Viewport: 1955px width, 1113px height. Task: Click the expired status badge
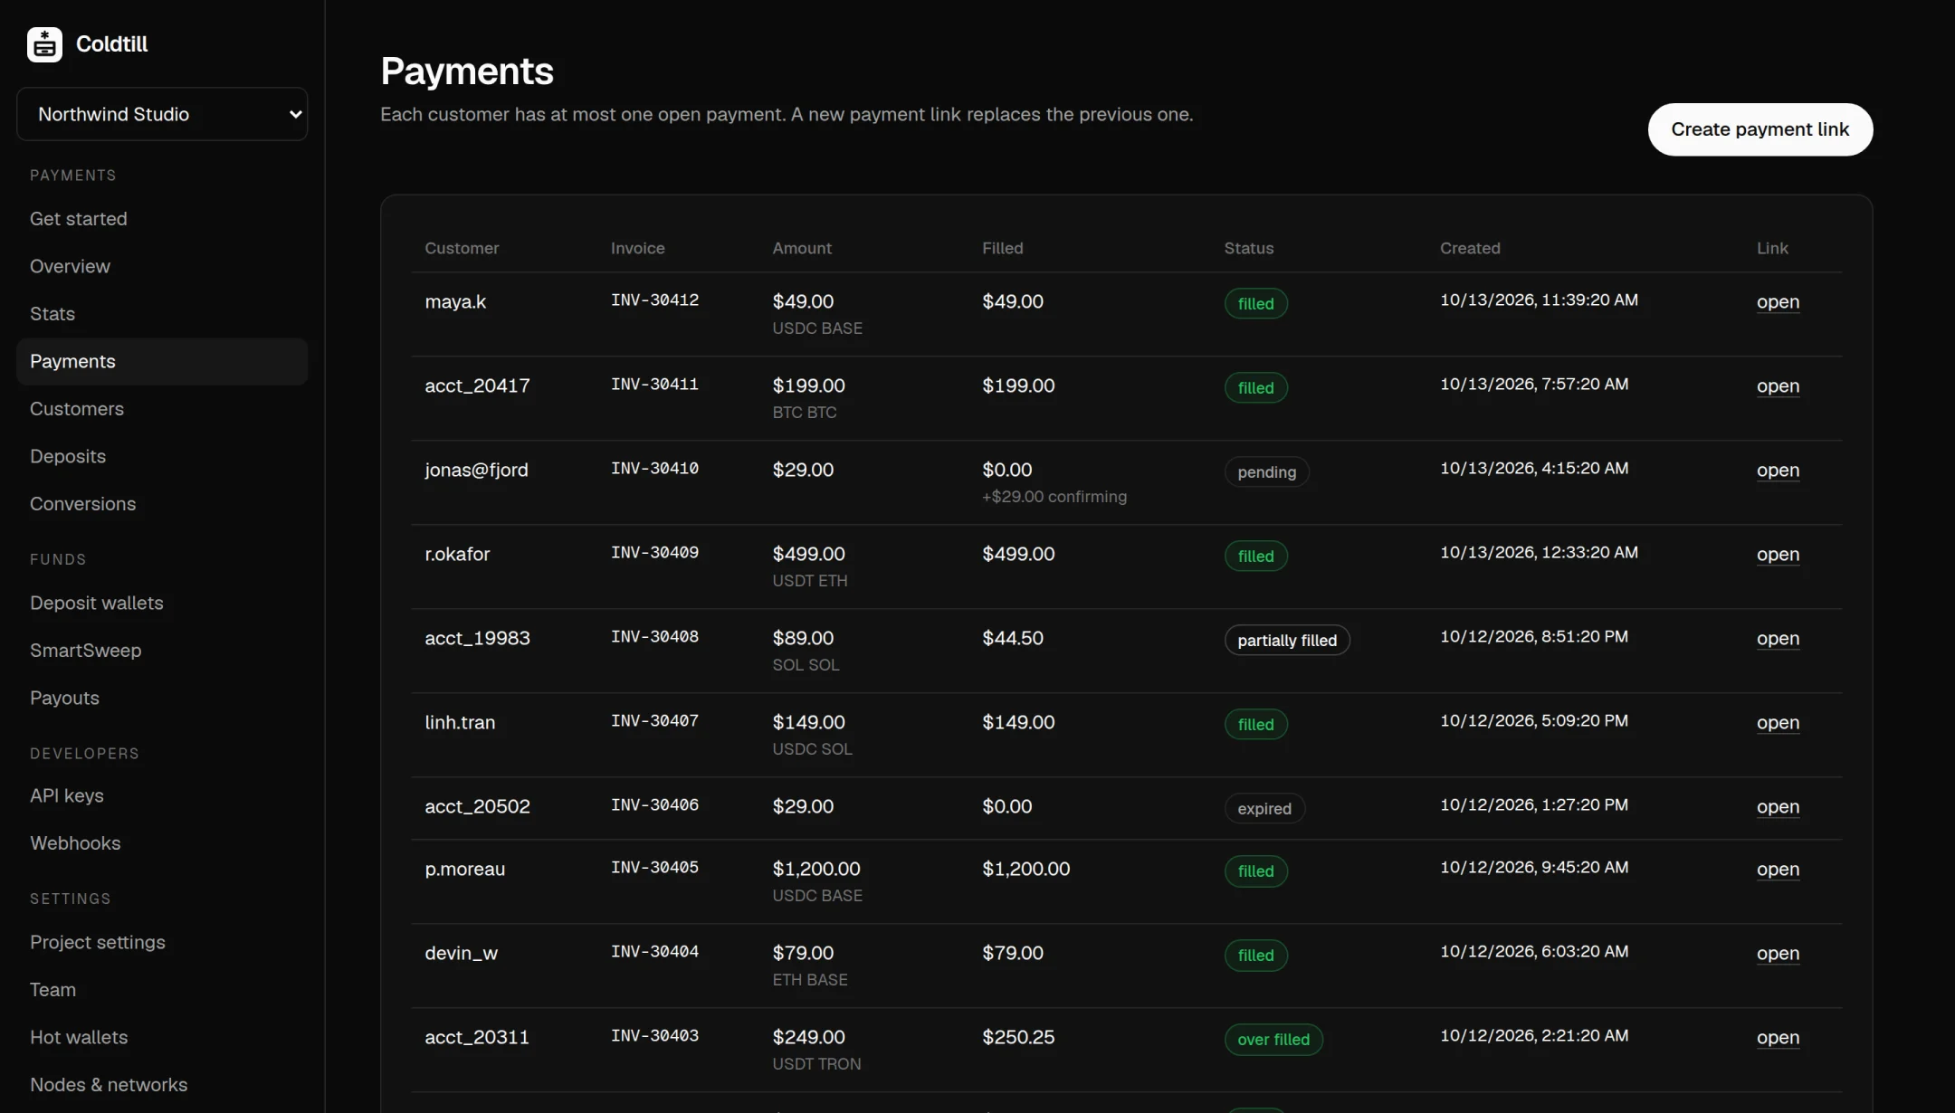(x=1264, y=809)
